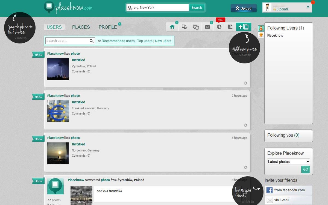The image size is (328, 205).
Task: Open Comments (0) on Frankfurt post
Action: click(x=81, y=114)
